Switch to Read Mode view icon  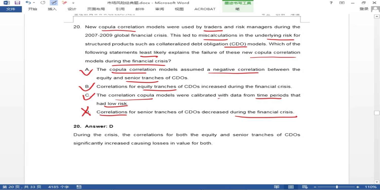pyautogui.click(x=277, y=187)
